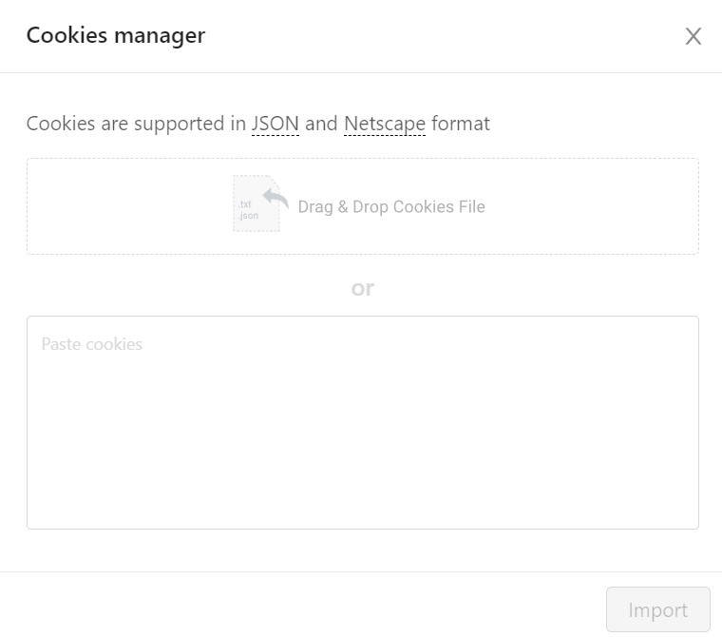Click the curved arrow on file icon
This screenshot has width=722, height=637.
pyautogui.click(x=275, y=199)
